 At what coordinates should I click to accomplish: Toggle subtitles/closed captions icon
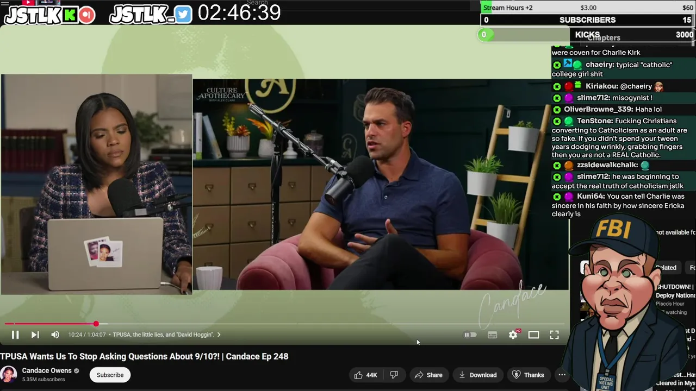492,335
